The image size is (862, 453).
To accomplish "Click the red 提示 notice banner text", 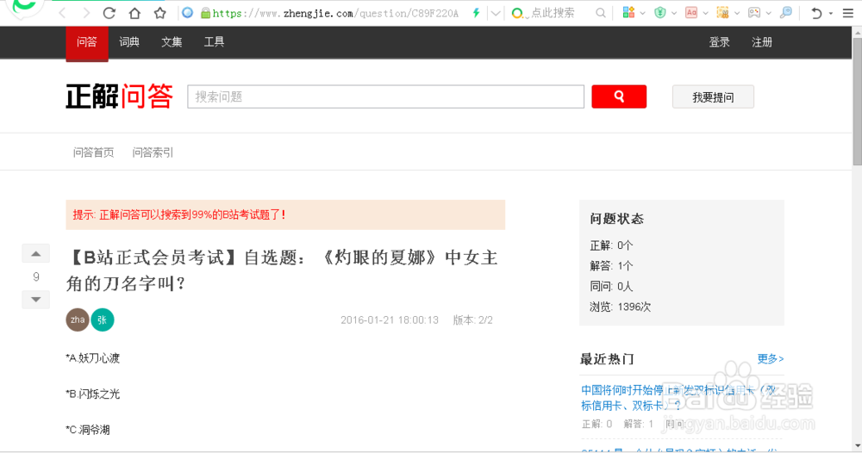I will tap(179, 214).
